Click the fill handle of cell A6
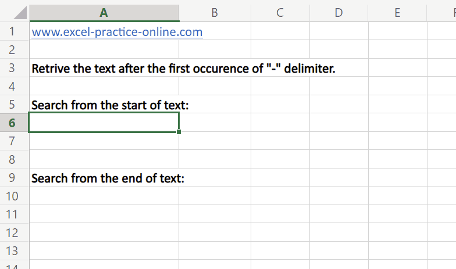 (179, 132)
